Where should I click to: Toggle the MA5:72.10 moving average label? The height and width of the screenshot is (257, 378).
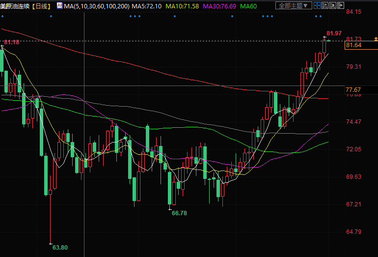[145, 5]
